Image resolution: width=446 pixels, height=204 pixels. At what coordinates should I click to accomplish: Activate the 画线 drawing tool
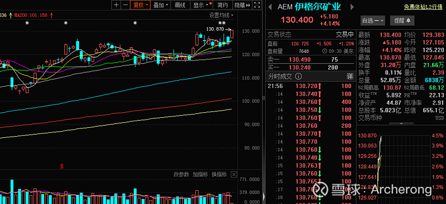pos(180,5)
